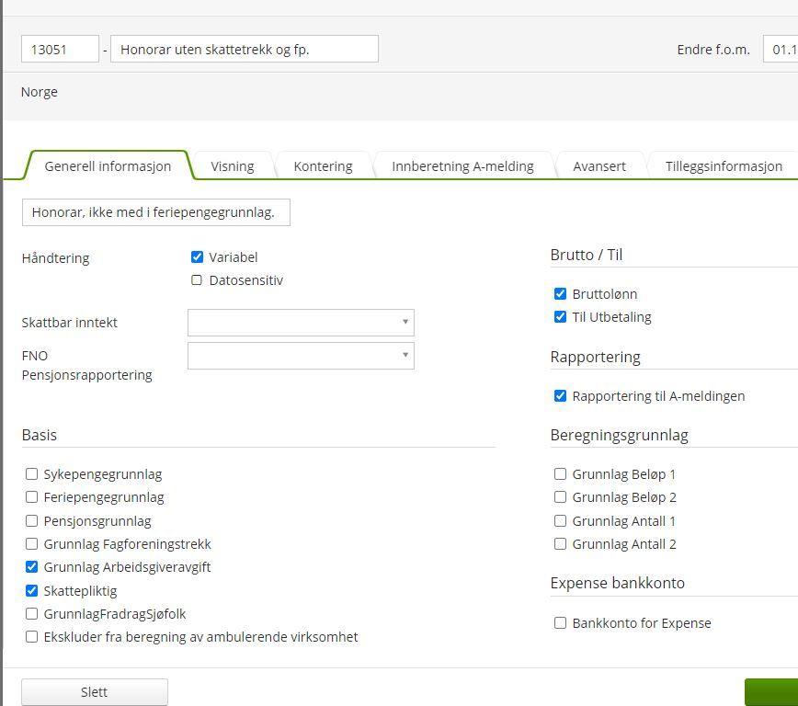Open the Skattbar inntekt dropdown
The image size is (798, 706).
pos(301,323)
